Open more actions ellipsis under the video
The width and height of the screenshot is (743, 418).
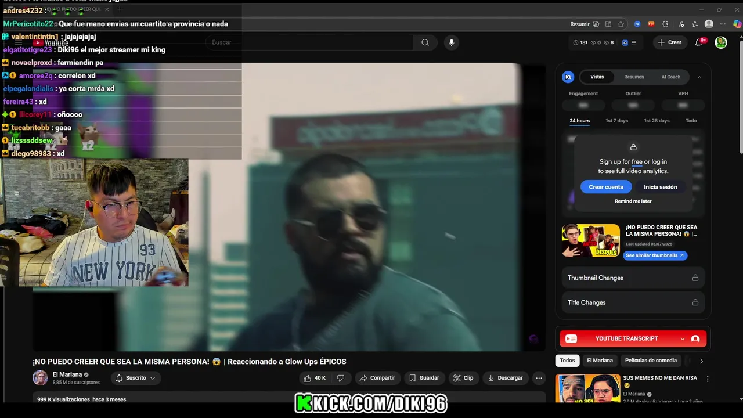tap(539, 378)
